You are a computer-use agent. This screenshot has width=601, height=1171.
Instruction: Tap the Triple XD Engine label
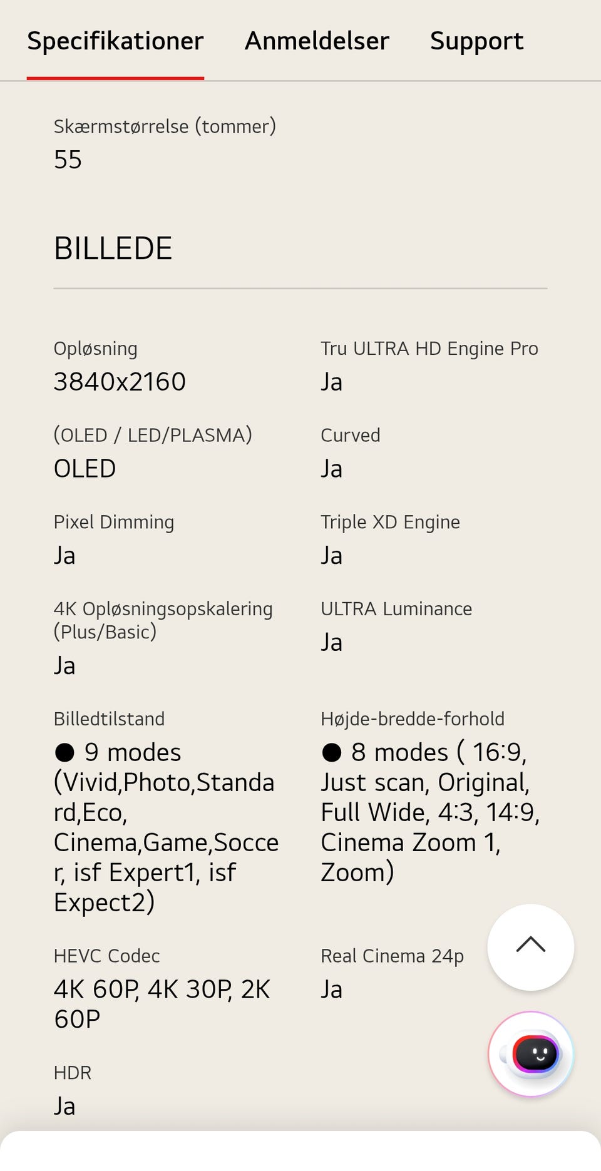(x=390, y=522)
